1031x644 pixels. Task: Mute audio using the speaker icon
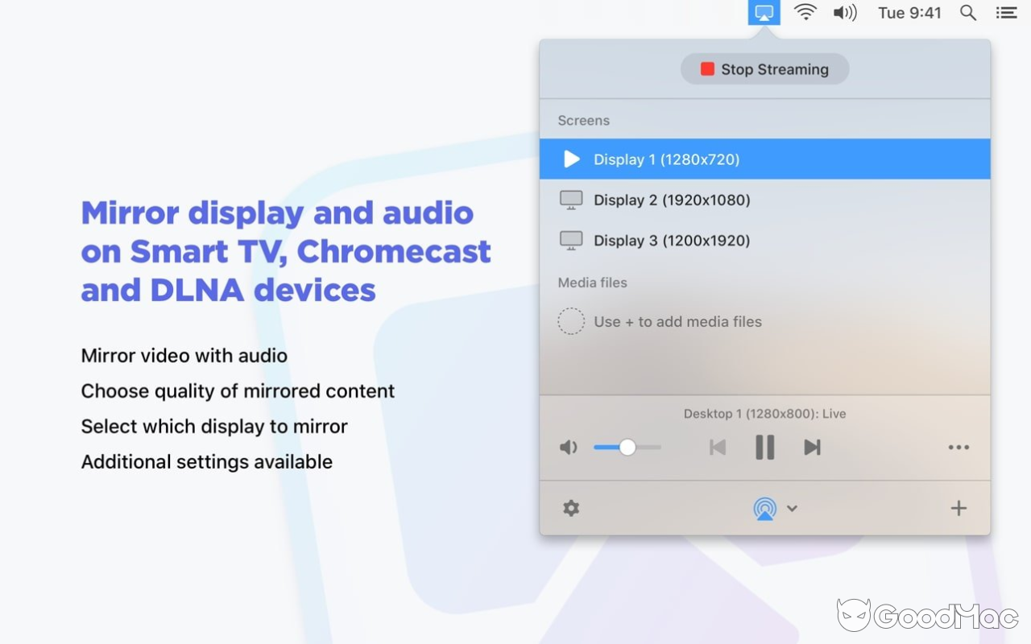(x=569, y=447)
